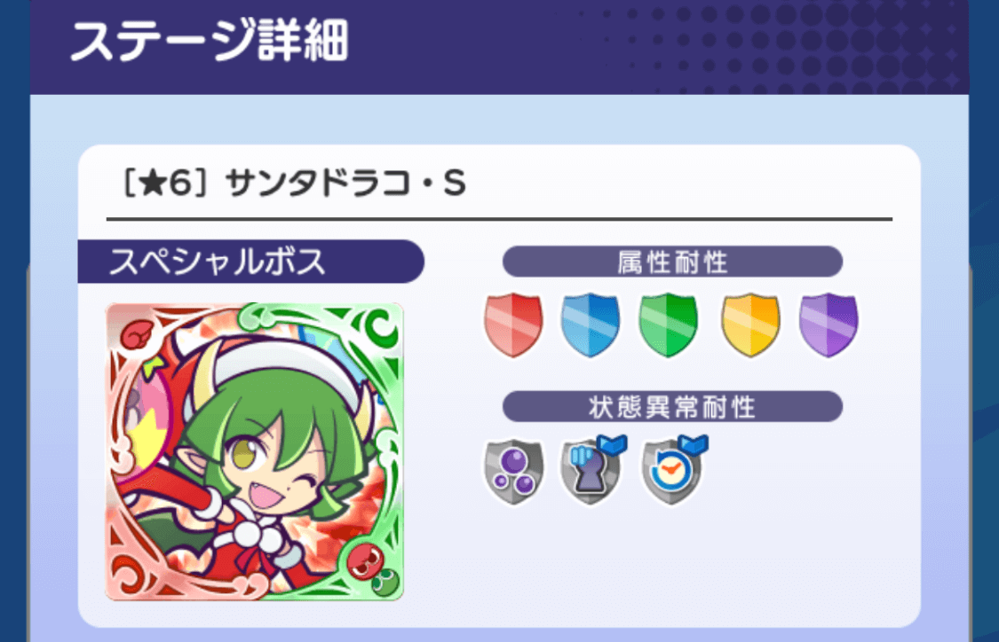Tap the blue ribbon on seal shield

click(x=613, y=444)
